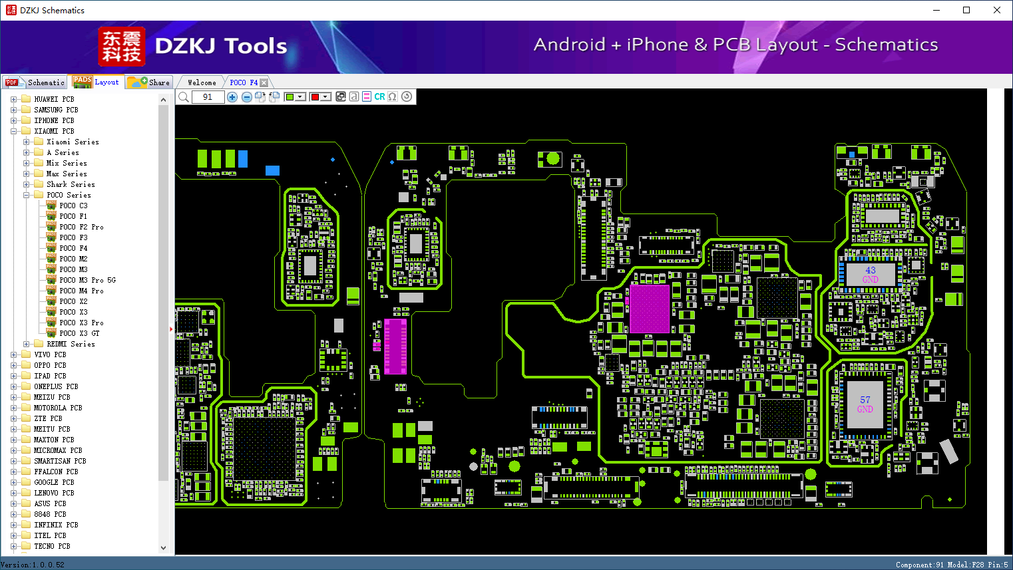Click the magnifier search icon in the layout toolbar
Viewport: 1013px width, 570px height.
184,97
